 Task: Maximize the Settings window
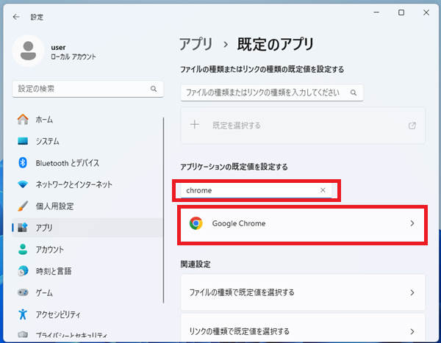(x=401, y=12)
